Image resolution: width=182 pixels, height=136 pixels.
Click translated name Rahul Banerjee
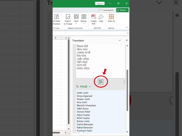(85, 127)
